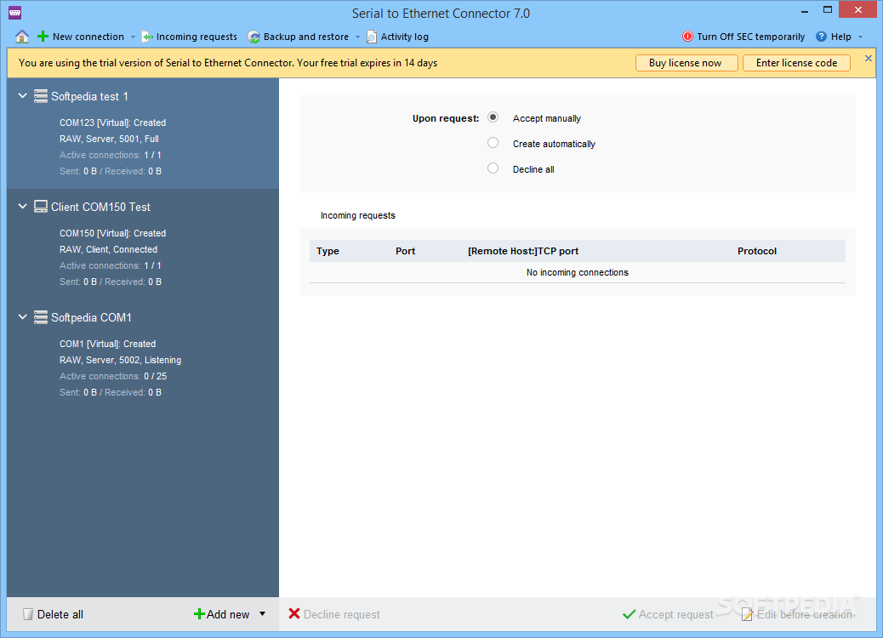Click the Incoming requests arrow icon

[147, 37]
